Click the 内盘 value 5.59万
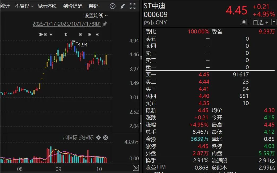Screen dimensions: 277x173 click(267, 153)
